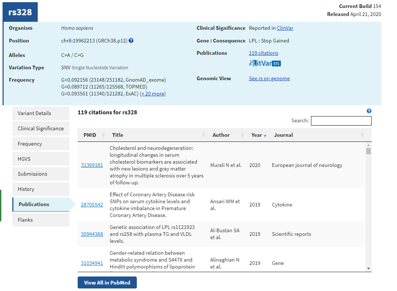Toggle Year column sort order arrow
The height and width of the screenshot is (291, 397).
pos(265,135)
